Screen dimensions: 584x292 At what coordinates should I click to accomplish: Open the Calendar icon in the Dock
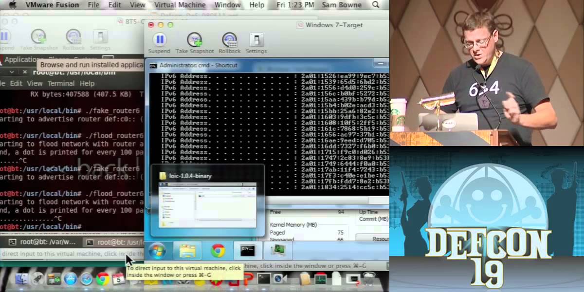[x=119, y=279]
